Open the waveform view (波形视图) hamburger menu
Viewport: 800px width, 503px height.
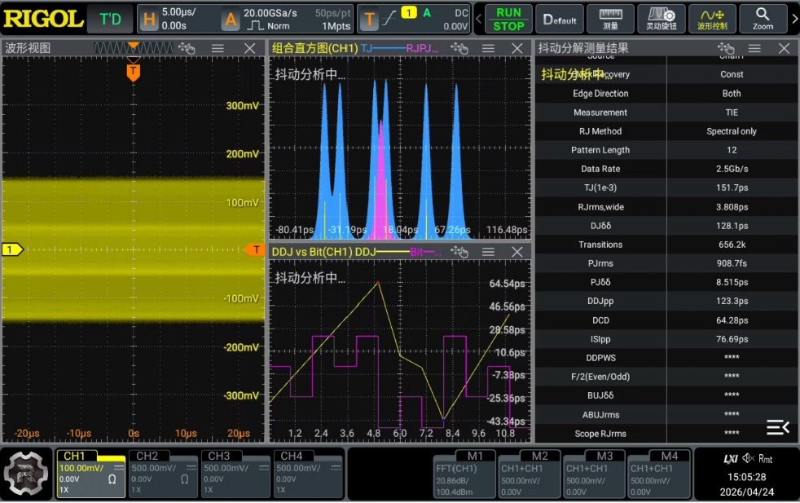coord(218,49)
